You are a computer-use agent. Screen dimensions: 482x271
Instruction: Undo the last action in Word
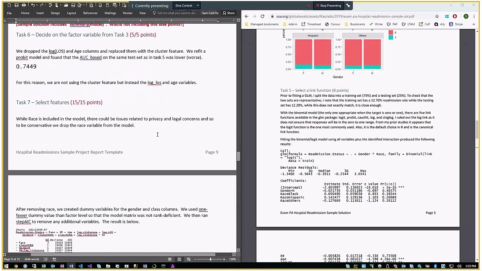coord(33,5)
